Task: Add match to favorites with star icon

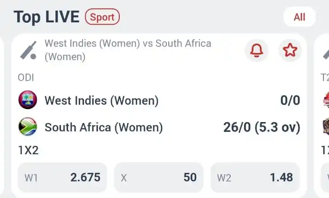Action: [290, 50]
